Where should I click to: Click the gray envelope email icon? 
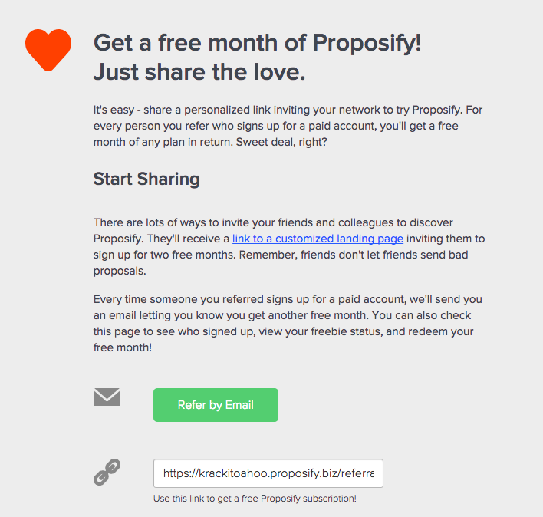107,397
